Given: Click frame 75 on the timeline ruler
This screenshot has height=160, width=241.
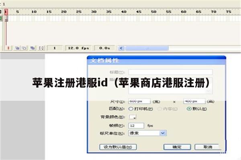Looking at the screenshot, I should tap(229, 12).
